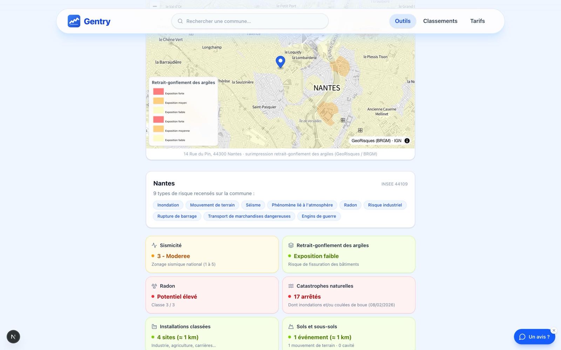Focus the Rechercher une commune search field
Screen dimensions: 561x350
coord(250,21)
